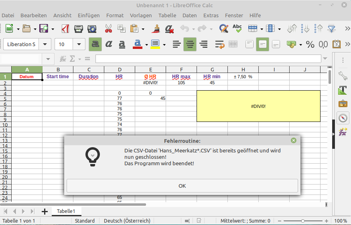Run the spelling check
Viewport: 351px width, 225px height.
(237, 28)
